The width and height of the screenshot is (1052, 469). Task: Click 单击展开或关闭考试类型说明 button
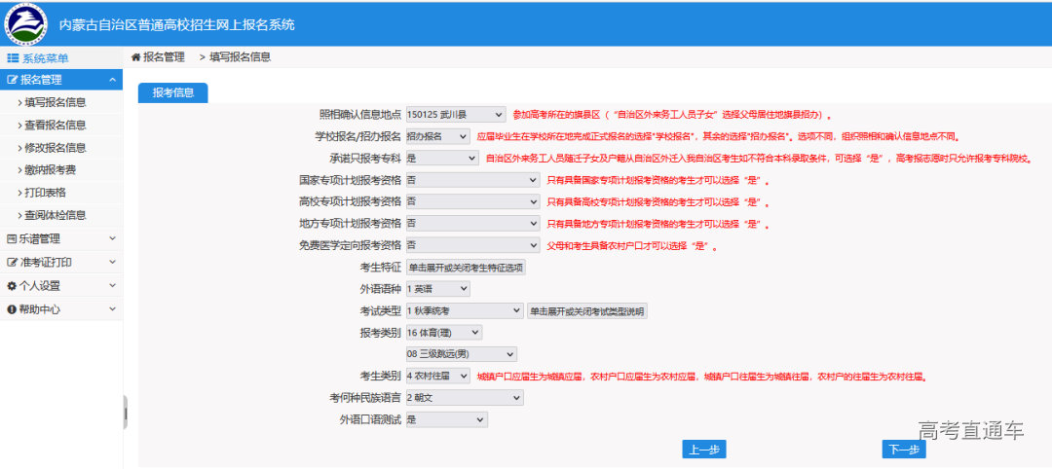pos(587,310)
